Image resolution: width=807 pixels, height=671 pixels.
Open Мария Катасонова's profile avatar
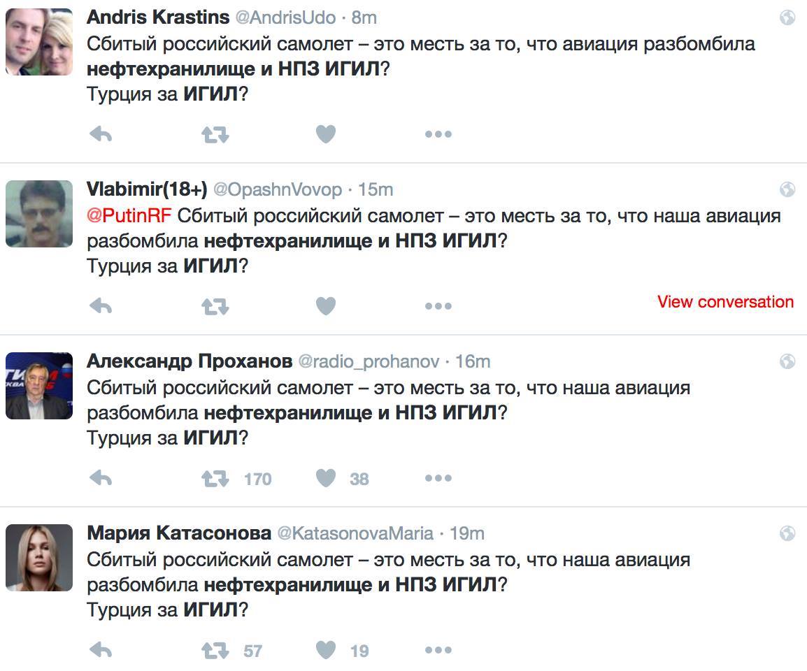pos(39,558)
